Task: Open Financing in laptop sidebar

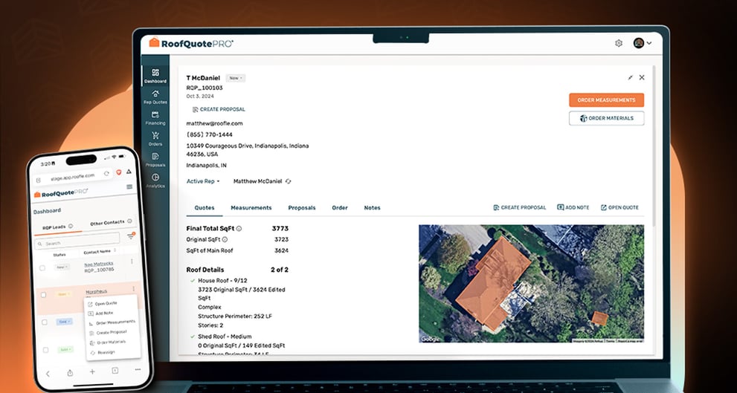Action: tap(155, 118)
